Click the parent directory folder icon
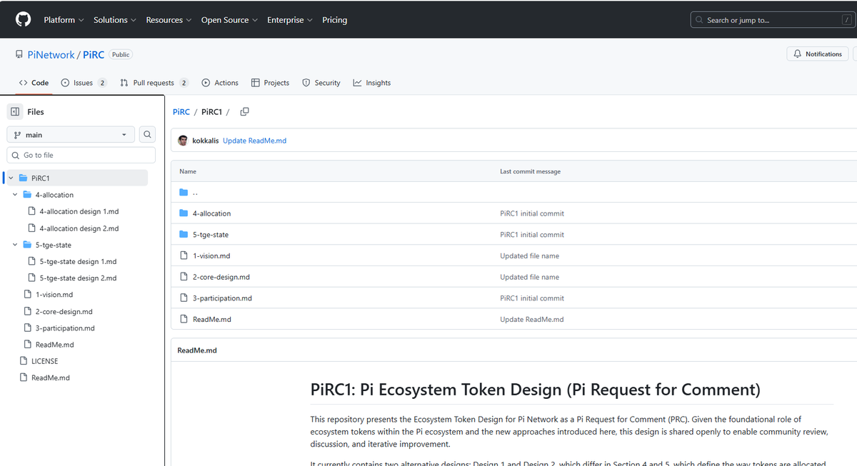 pos(184,192)
